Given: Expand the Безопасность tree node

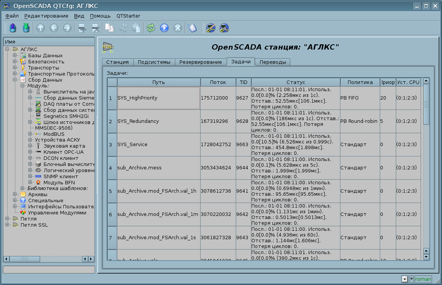Looking at the screenshot, I should click(15, 61).
